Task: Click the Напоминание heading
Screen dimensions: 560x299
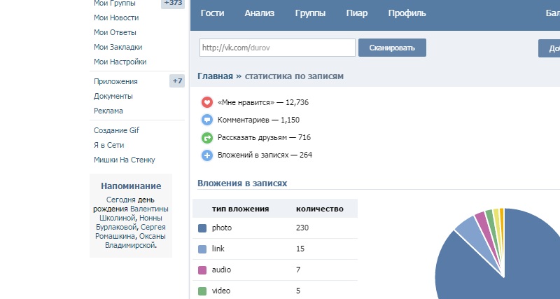Action: [x=131, y=186]
